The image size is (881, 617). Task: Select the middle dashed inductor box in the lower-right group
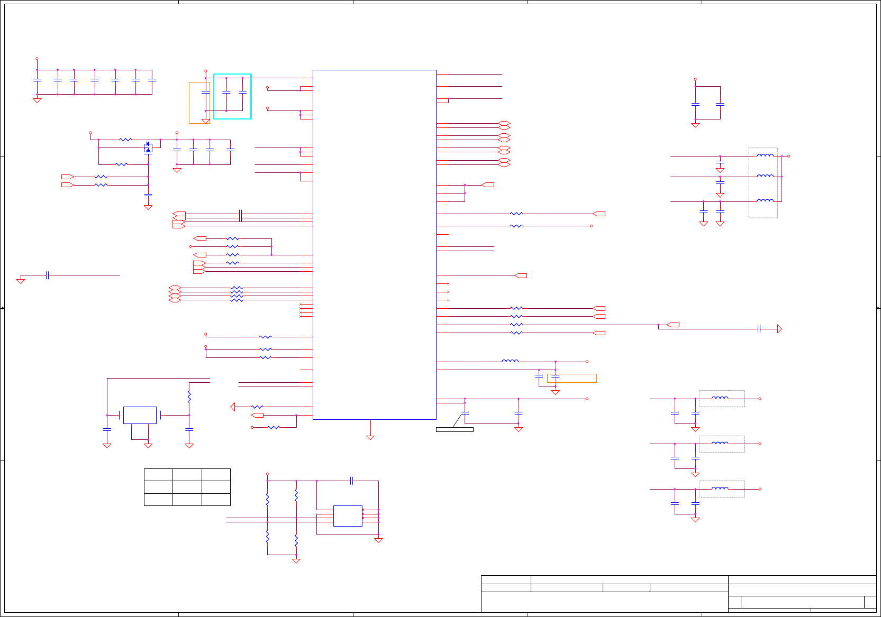[722, 444]
